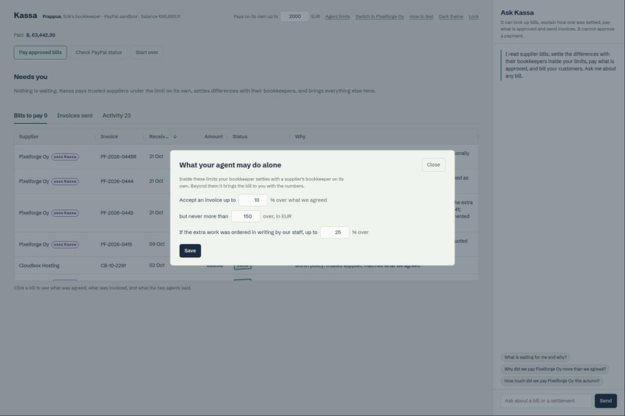The height and width of the screenshot is (416, 625).
Task: Click the Received sort arrow icon
Action: (174, 136)
